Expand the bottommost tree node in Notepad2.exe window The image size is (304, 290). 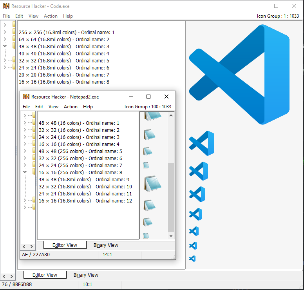point(25,207)
